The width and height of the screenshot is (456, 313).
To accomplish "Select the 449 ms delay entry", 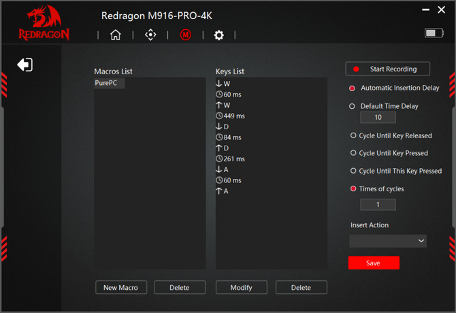I will coord(230,116).
